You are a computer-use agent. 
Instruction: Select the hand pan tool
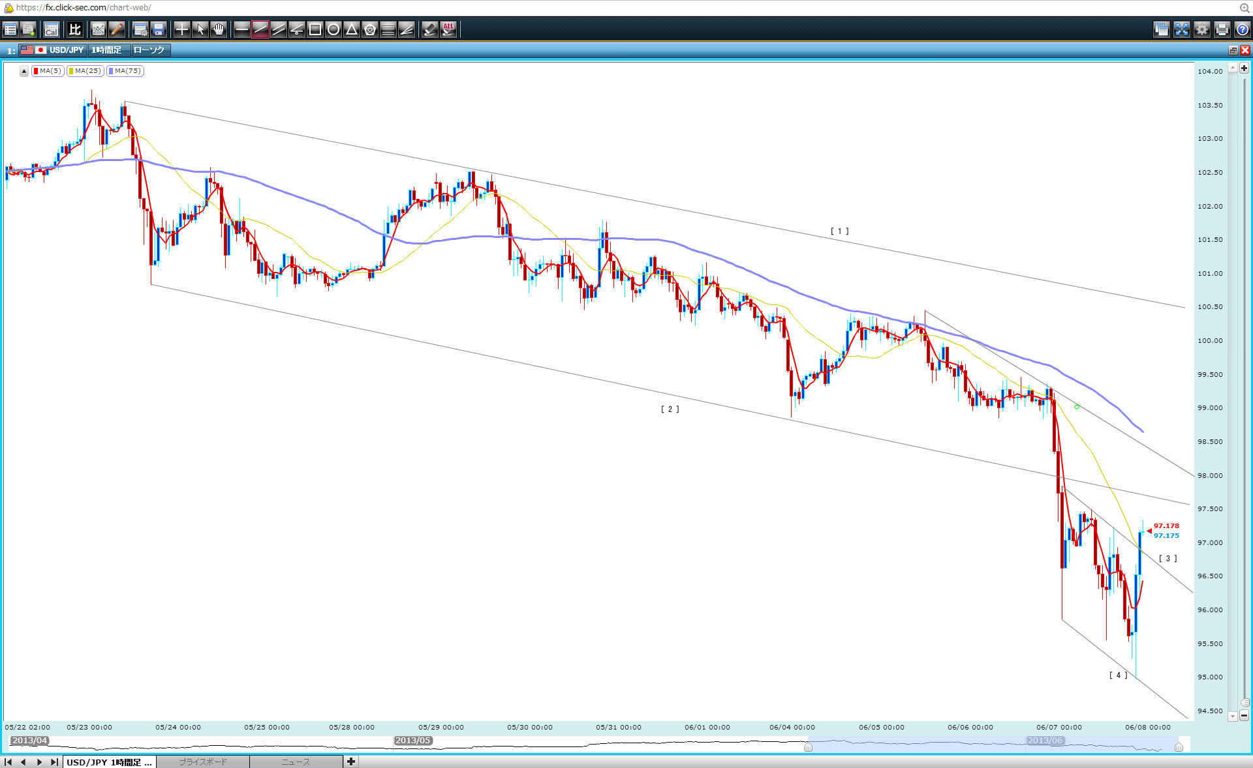[219, 29]
